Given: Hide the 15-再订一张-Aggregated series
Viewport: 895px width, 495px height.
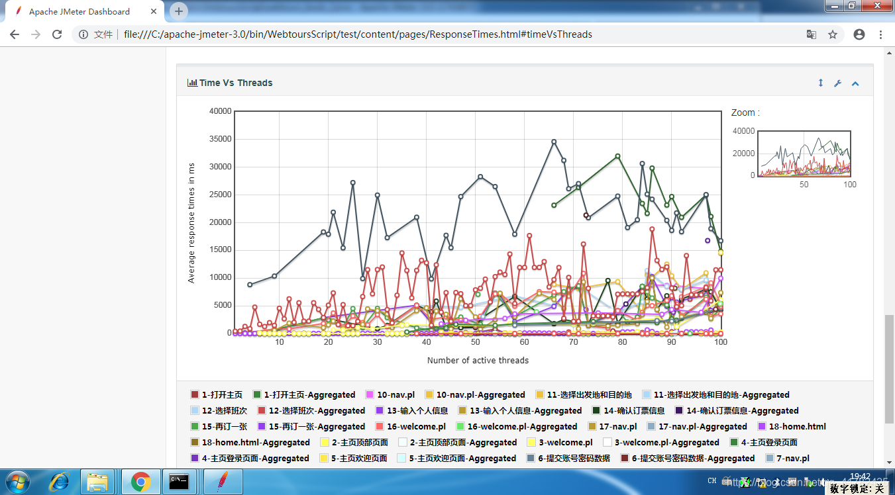Looking at the screenshot, I should point(311,427).
